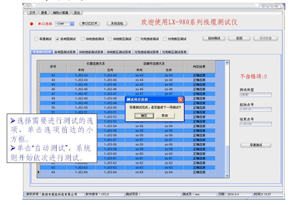293x205 pixels.
Task: Select the cell xs-45
Action: (139, 85)
